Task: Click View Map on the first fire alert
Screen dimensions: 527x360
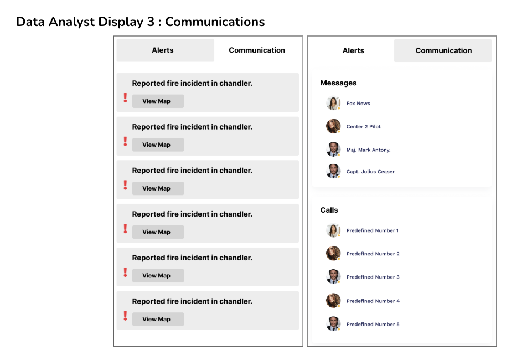Action: tap(158, 101)
